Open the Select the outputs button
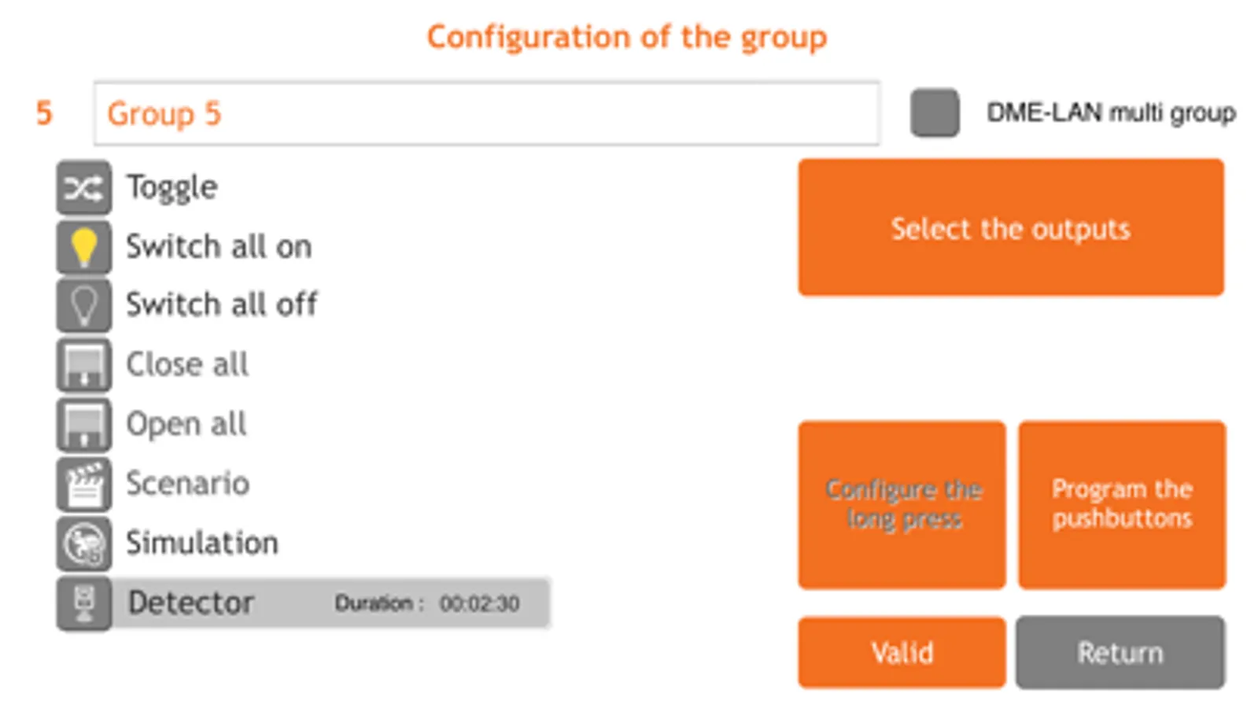The width and height of the screenshot is (1258, 708). [x=1011, y=228]
